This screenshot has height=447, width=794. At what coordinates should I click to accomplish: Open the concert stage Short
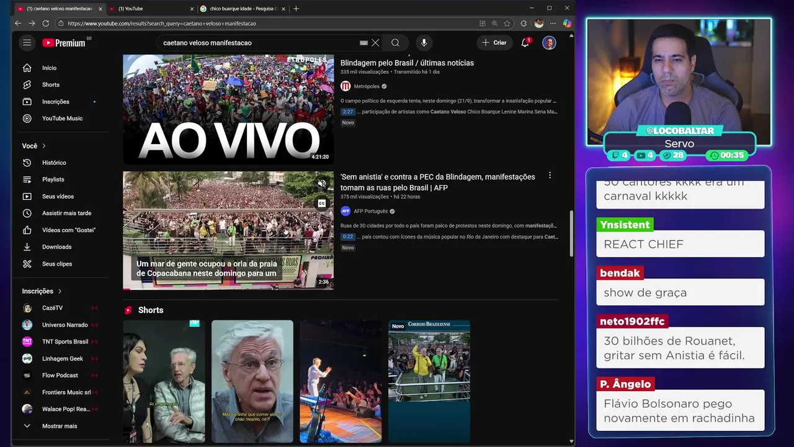(x=341, y=381)
